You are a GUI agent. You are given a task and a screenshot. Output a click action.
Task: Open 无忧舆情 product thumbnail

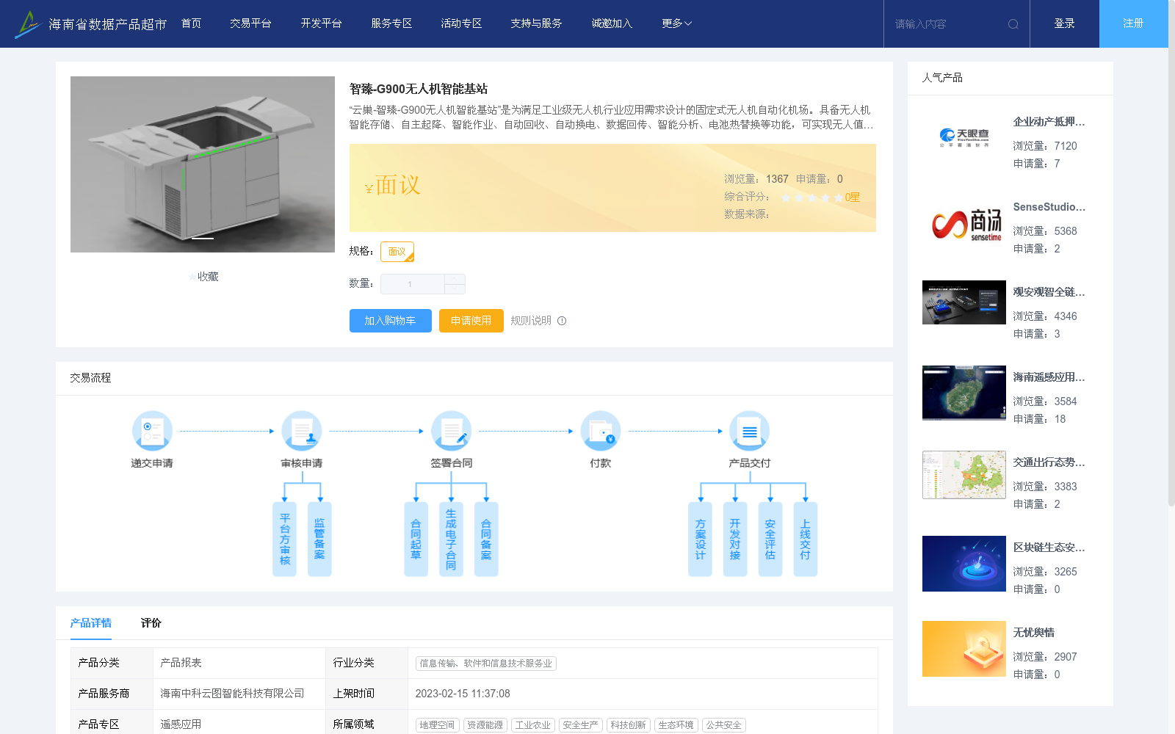click(x=964, y=649)
